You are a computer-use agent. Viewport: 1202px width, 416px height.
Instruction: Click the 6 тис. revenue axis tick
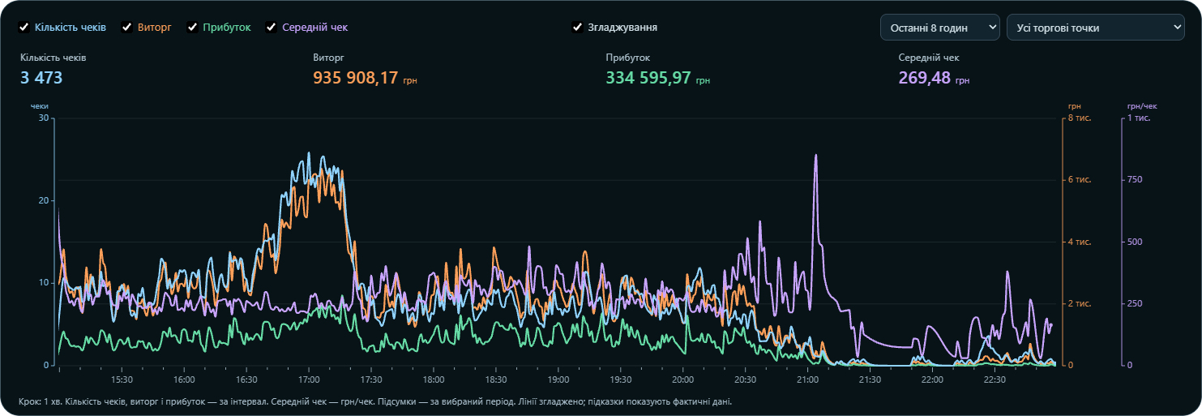(x=1080, y=179)
